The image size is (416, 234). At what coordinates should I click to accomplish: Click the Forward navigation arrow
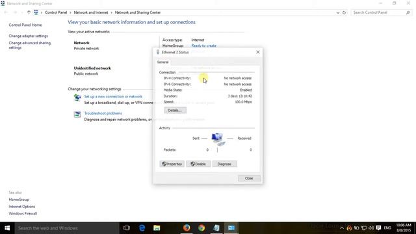[15, 12]
